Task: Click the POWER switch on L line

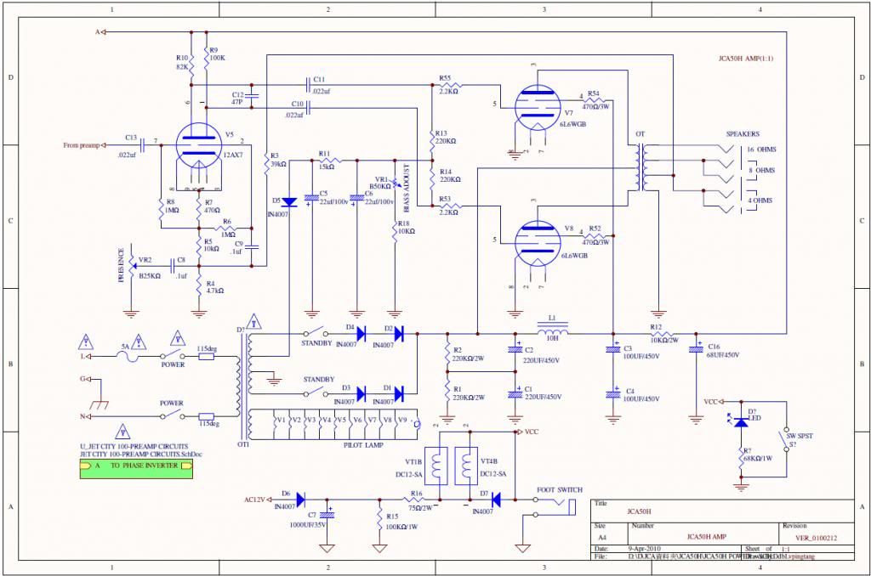Action: (173, 354)
